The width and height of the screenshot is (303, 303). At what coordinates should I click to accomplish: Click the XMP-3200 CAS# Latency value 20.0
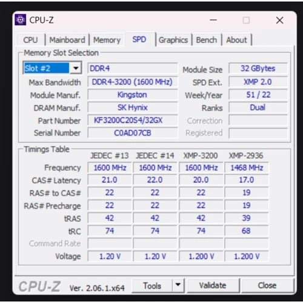[201, 179]
